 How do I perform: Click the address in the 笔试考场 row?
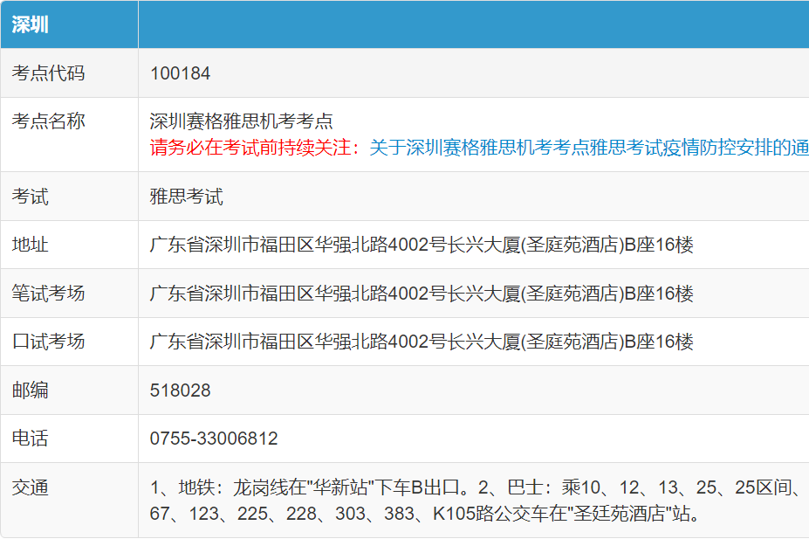click(x=422, y=293)
